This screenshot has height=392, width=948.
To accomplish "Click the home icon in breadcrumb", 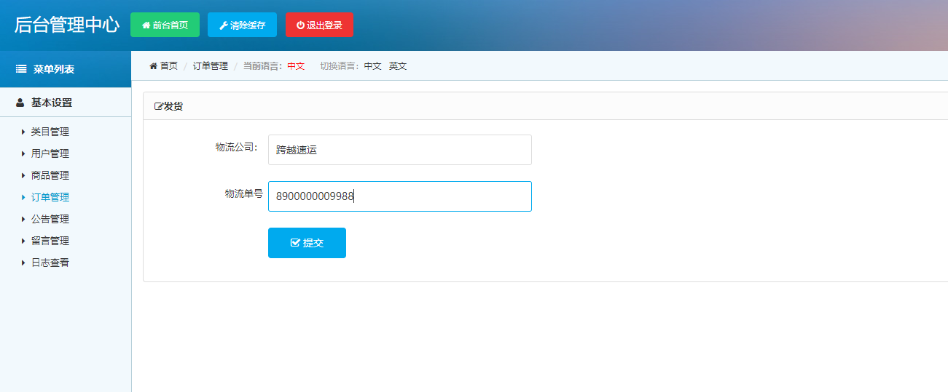I will coord(153,66).
